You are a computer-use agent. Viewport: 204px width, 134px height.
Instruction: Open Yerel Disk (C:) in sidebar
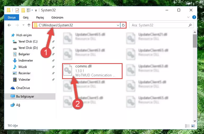coord(28,41)
